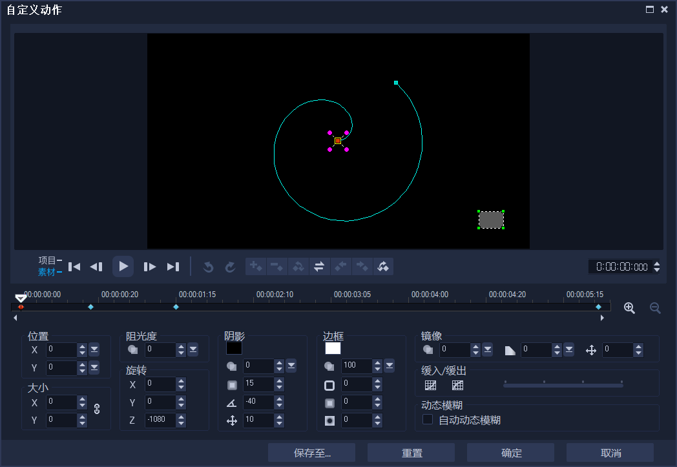Click the 重置 reset button
Screen dimensions: 677x467
411,453
